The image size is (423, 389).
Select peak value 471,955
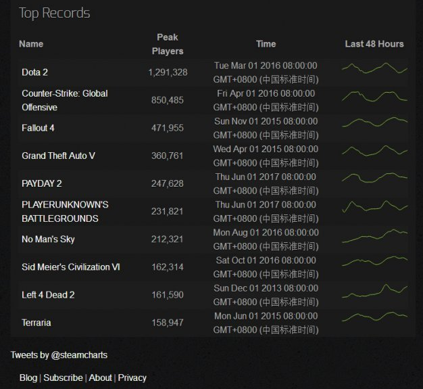coord(168,128)
